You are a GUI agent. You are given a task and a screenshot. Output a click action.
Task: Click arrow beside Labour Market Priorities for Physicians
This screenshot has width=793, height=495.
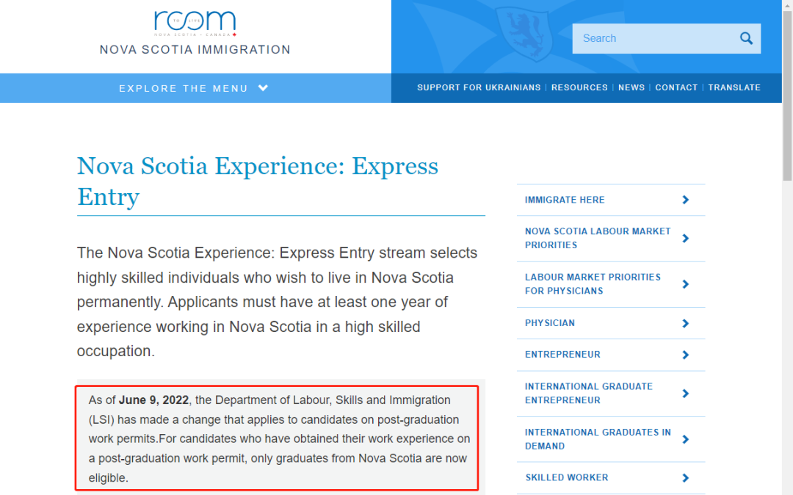685,284
